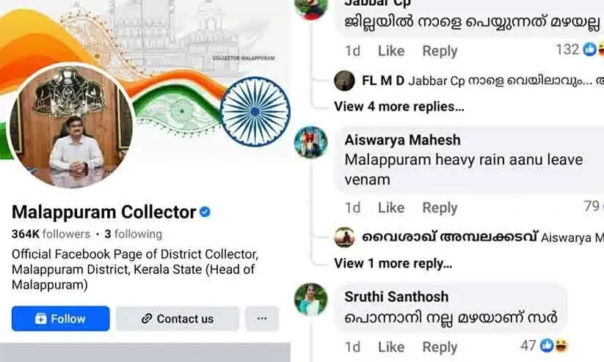Open the 364K followers list
Screen dimensions: 604x362
(51, 234)
